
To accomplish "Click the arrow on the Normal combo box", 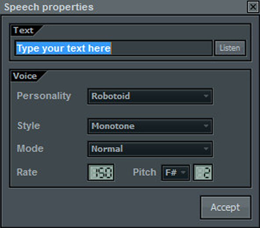I will coord(206,149).
